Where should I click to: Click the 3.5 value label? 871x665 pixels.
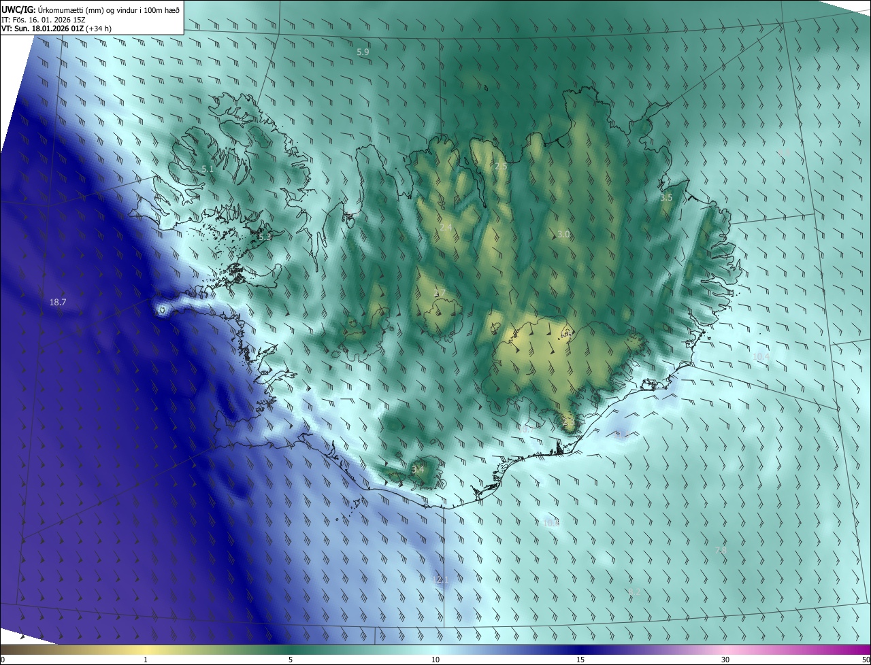click(666, 197)
